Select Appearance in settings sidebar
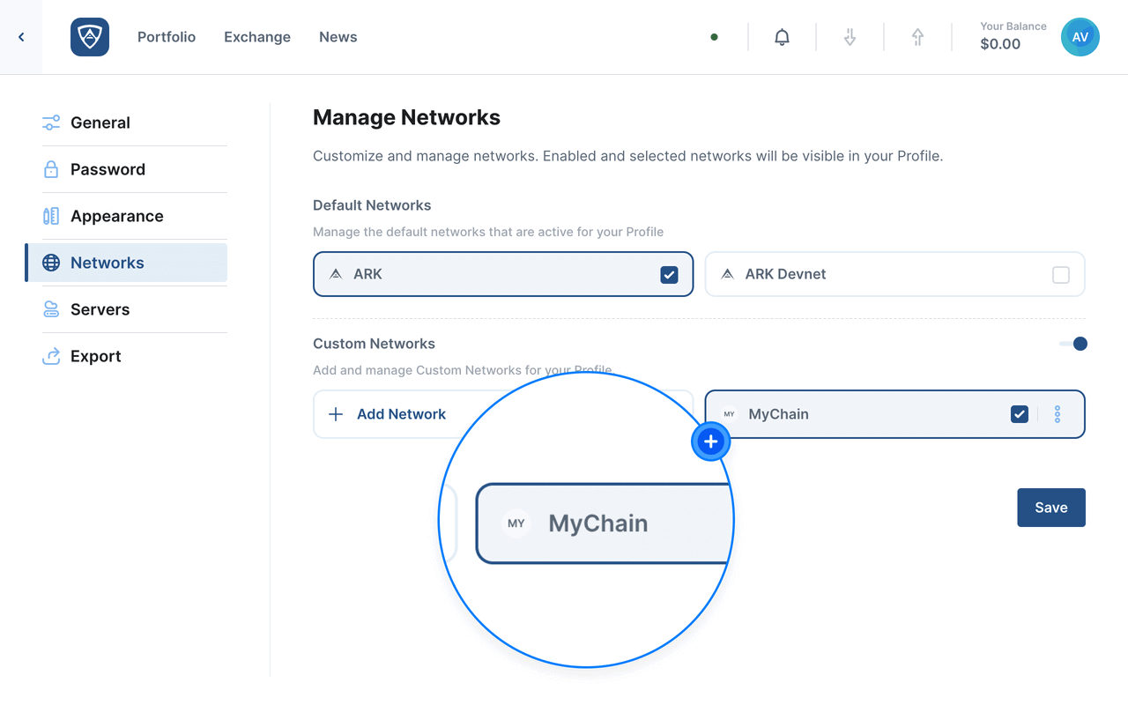 (116, 216)
